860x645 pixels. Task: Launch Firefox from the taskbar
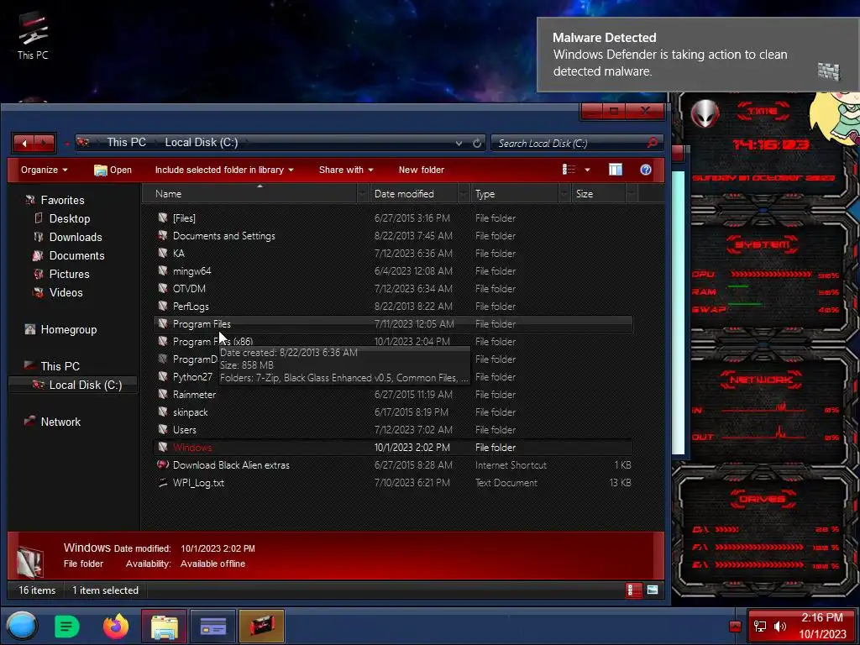pos(116,627)
